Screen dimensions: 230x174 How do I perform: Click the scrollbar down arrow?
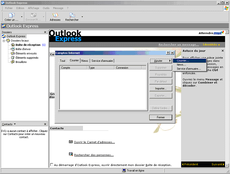click(x=227, y=165)
